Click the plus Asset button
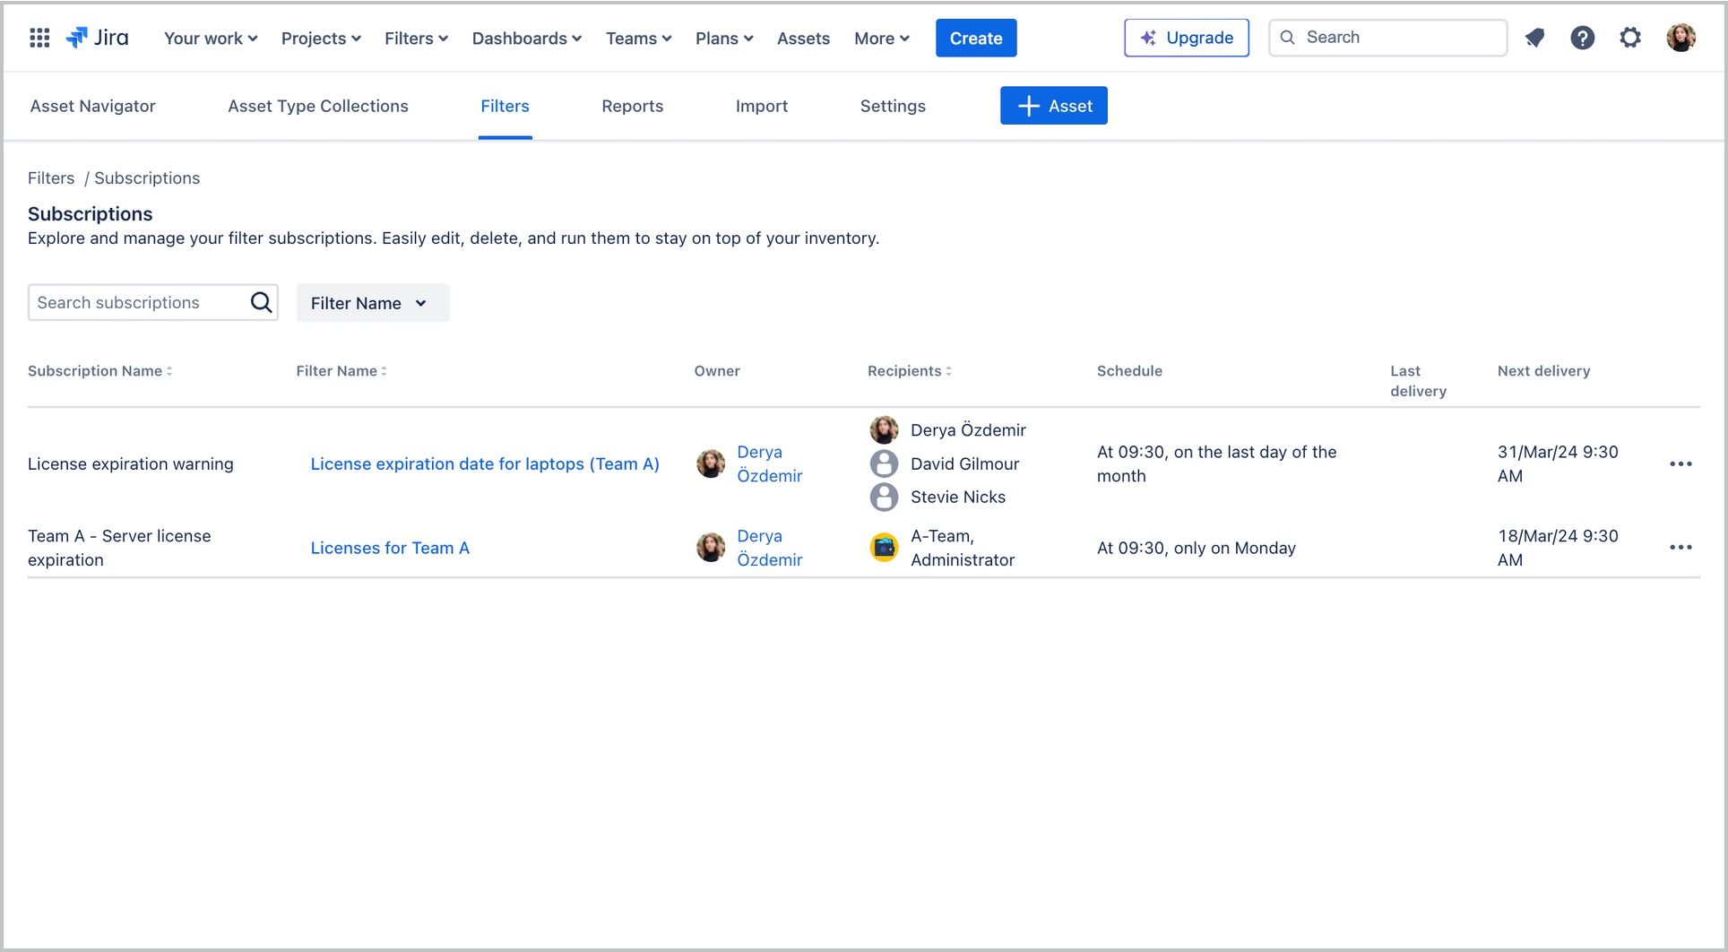The height and width of the screenshot is (952, 1728). [x=1054, y=106]
